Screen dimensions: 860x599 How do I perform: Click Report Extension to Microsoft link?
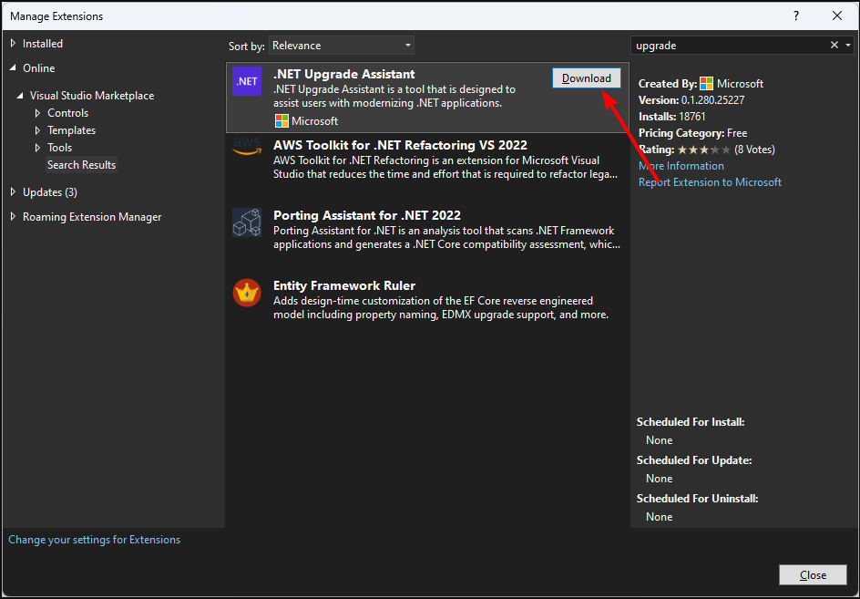(710, 182)
